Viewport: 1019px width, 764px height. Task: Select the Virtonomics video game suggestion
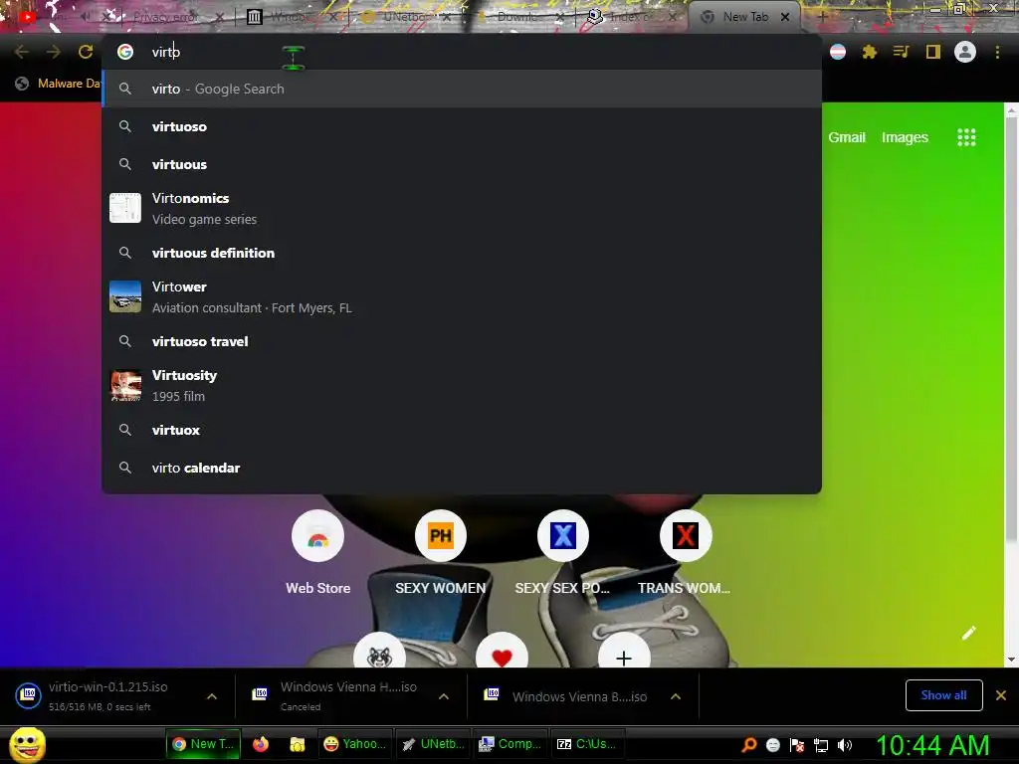pos(462,209)
